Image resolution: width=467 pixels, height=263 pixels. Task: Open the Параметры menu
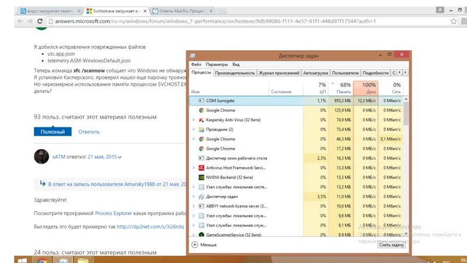(217, 64)
